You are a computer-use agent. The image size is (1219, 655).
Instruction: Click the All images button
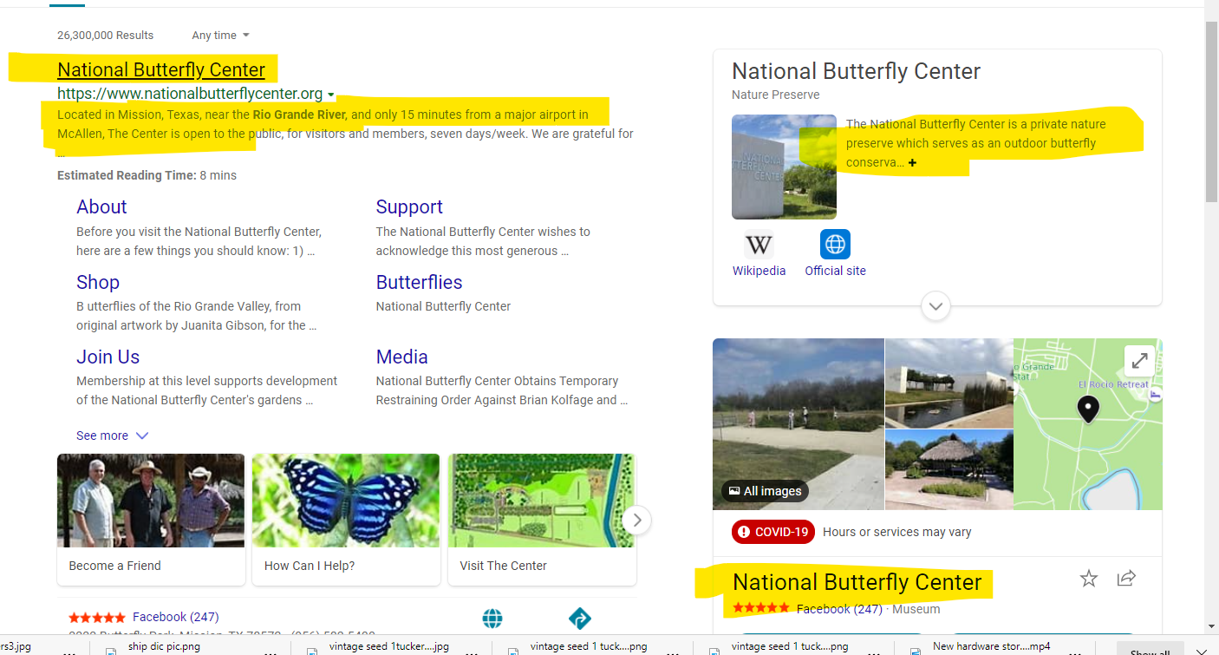[765, 491]
